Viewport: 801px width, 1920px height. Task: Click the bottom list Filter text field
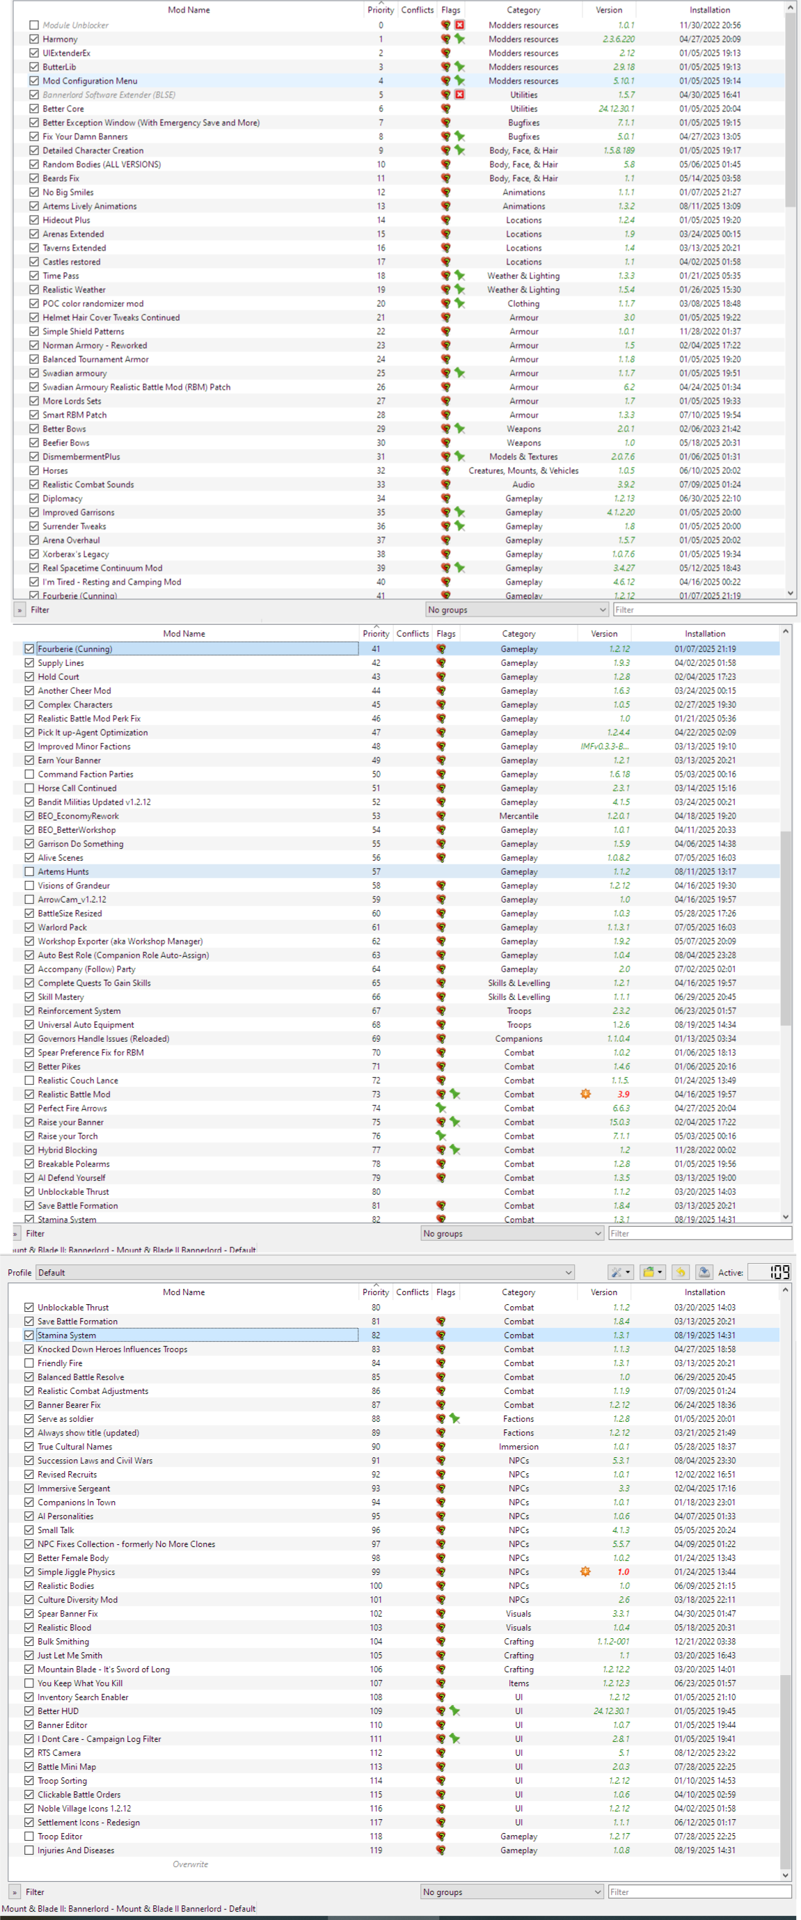click(699, 1891)
